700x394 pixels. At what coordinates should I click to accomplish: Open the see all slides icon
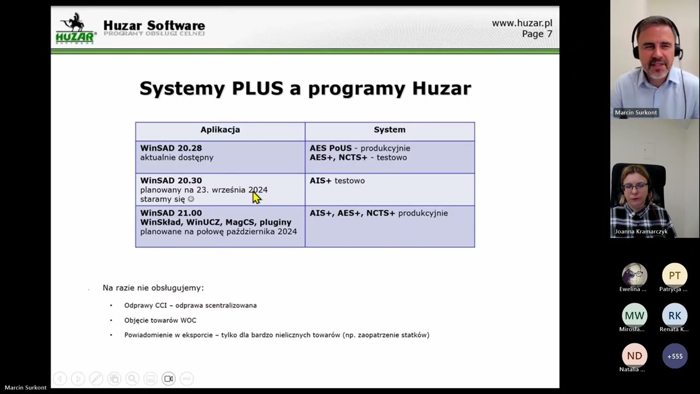point(114,378)
